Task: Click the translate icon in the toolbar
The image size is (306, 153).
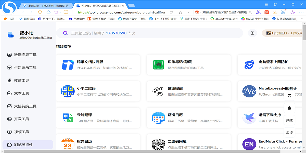Action: (266, 12)
